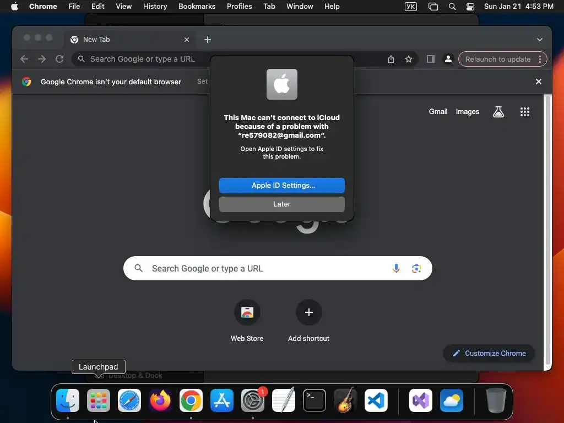
Task: Open Spotlight search in menu bar
Action: tap(452, 7)
